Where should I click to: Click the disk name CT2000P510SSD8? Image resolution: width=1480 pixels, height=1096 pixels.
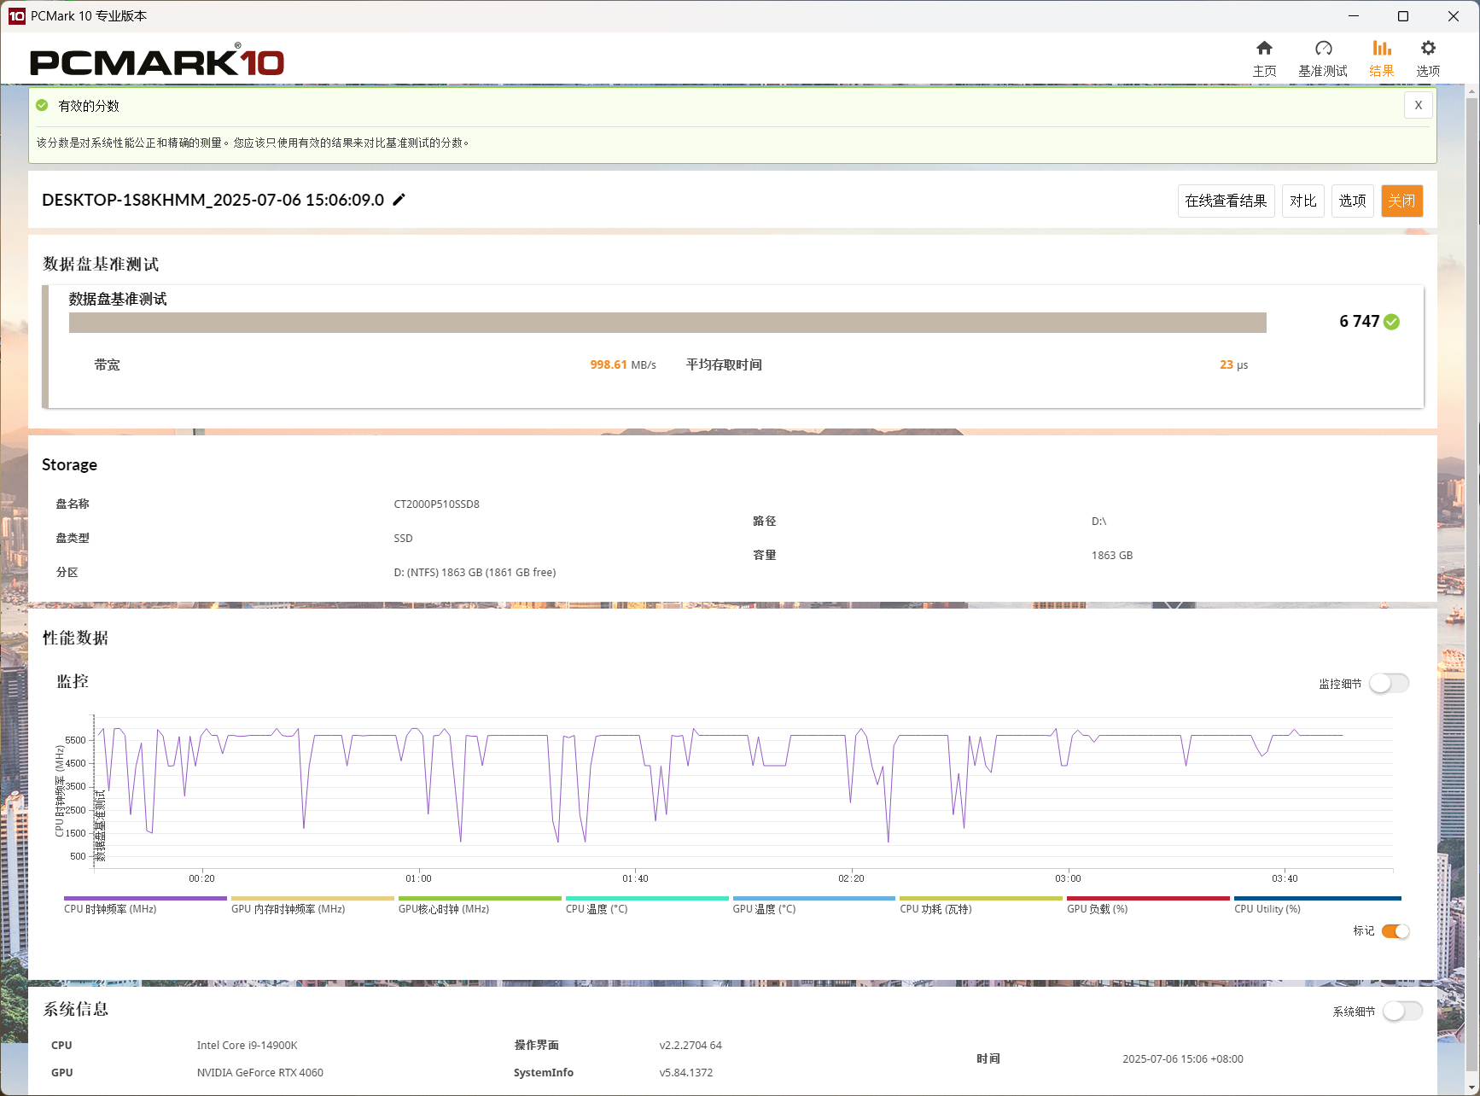pyautogui.click(x=436, y=504)
